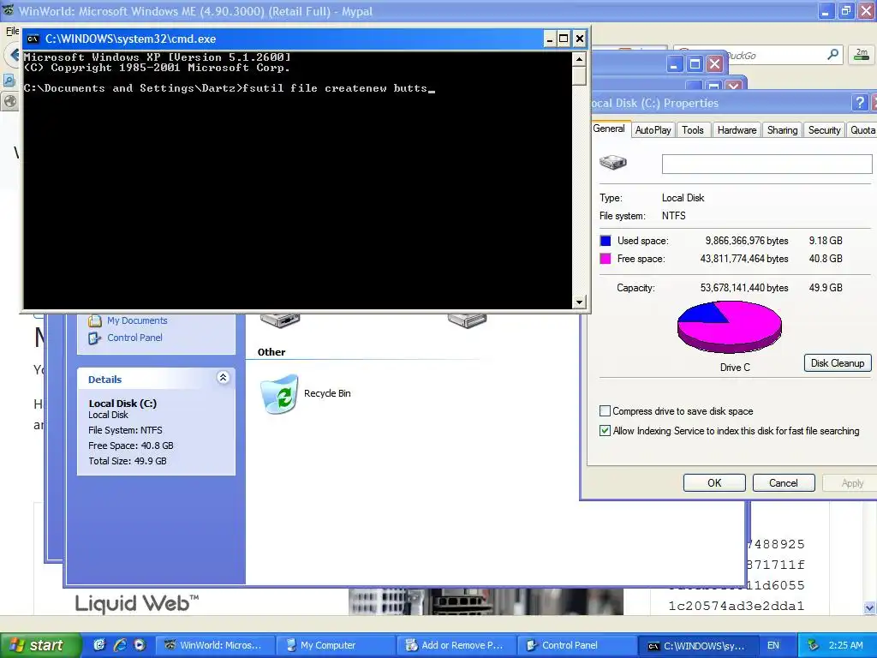Viewport: 877px width, 658px height.
Task: Switch to the Quota tab
Action: (x=862, y=130)
